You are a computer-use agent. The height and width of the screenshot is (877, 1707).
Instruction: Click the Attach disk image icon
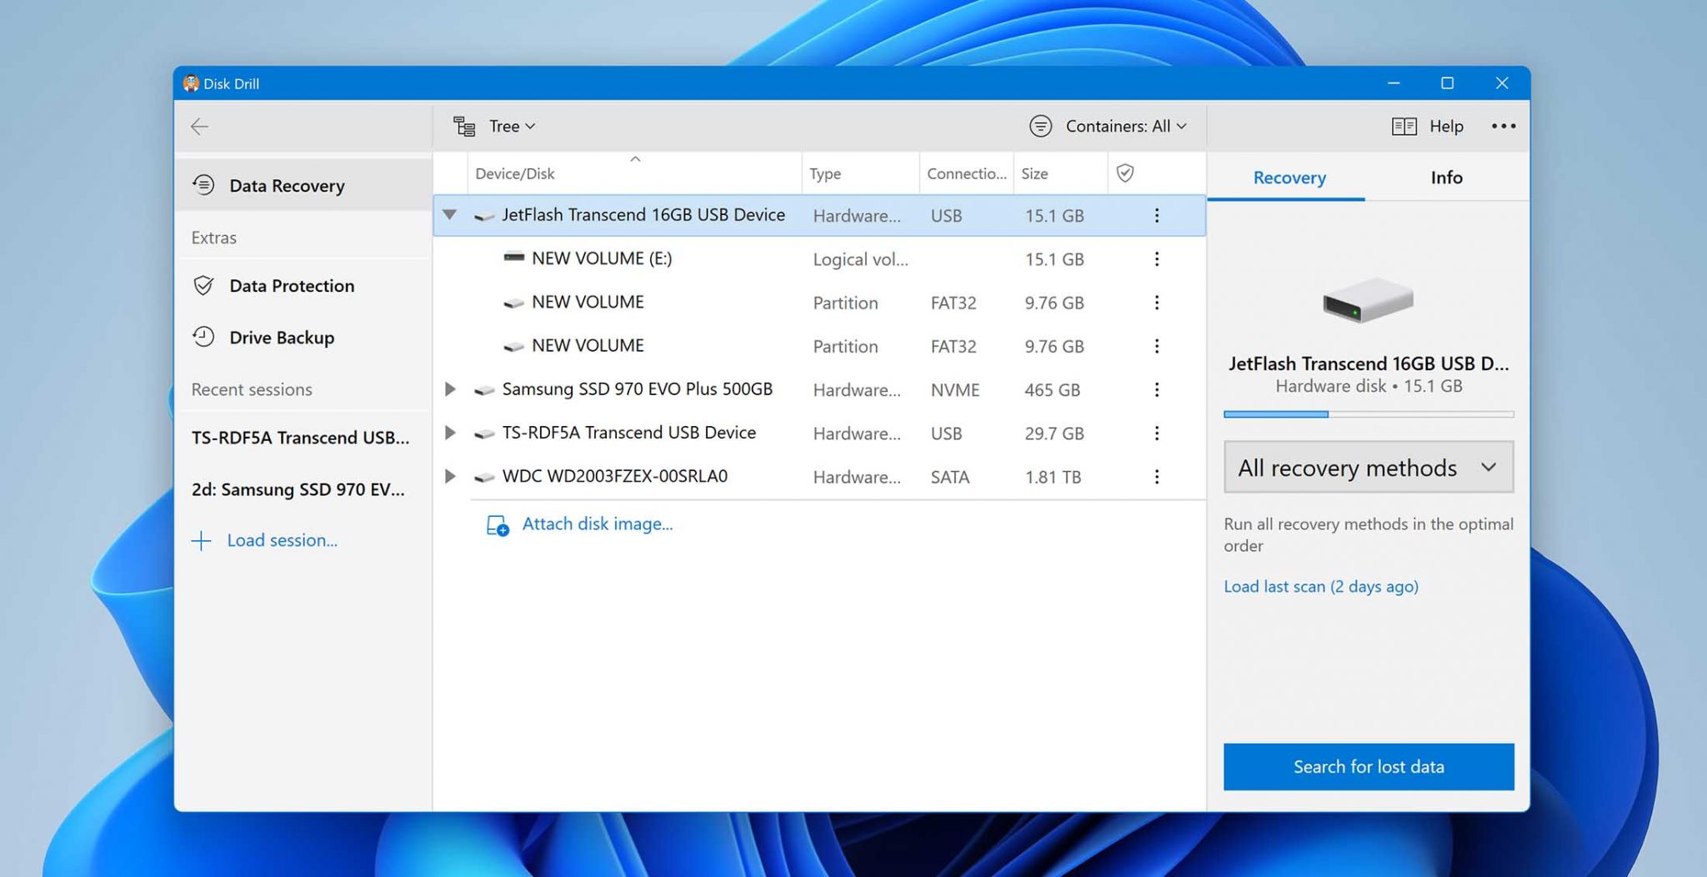498,525
